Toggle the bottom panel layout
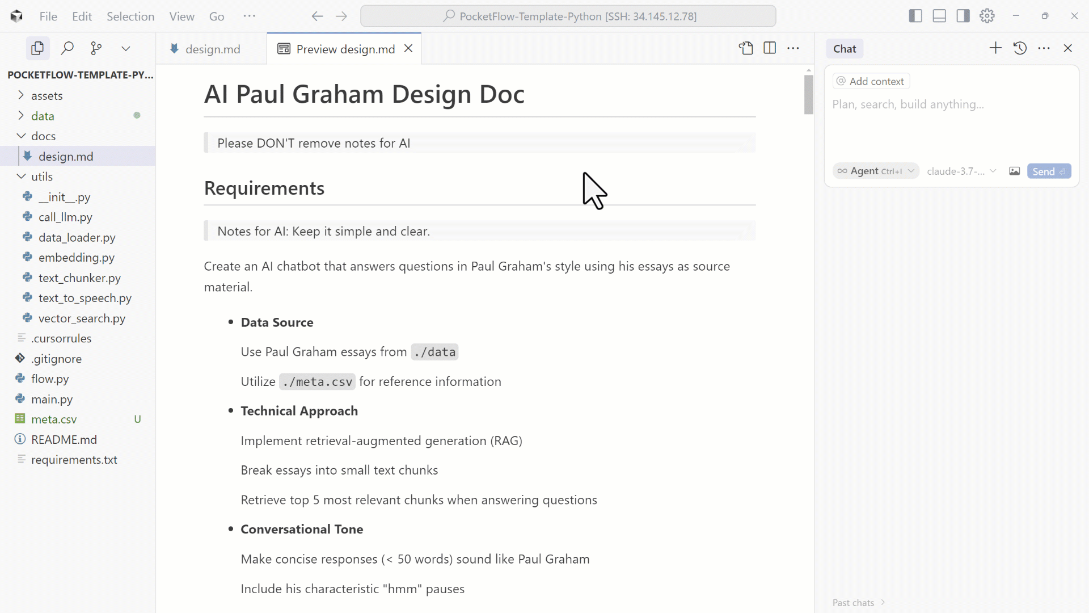 coord(939,16)
